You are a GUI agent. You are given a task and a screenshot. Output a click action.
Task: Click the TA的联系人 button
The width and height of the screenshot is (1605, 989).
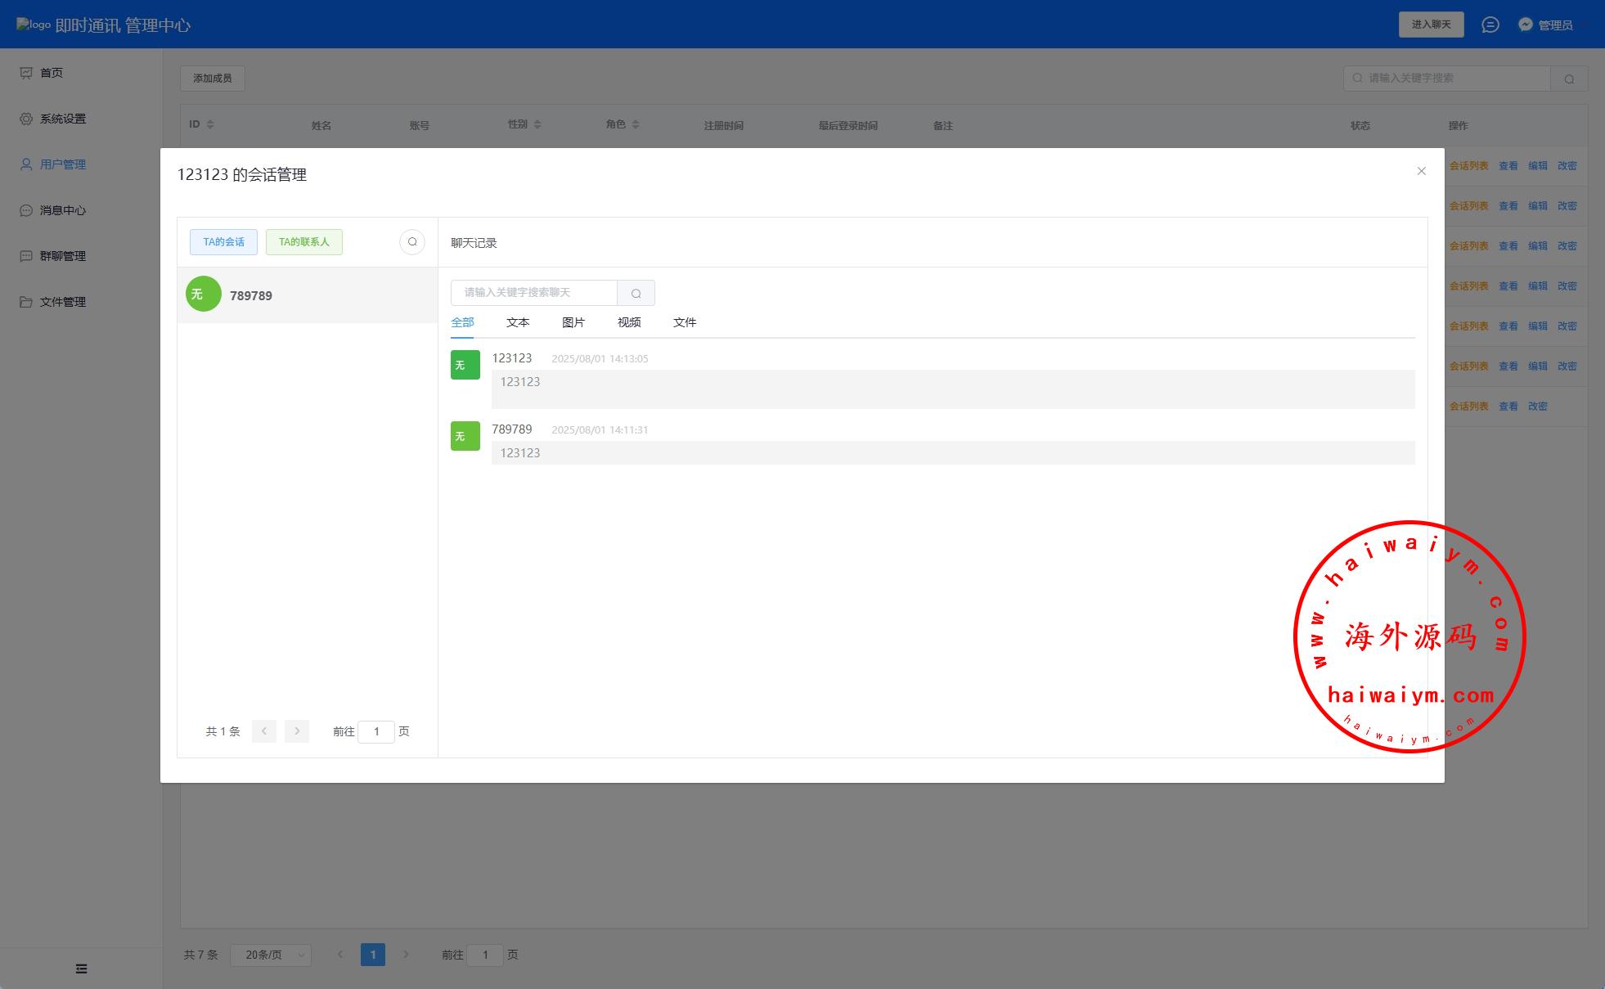click(303, 242)
